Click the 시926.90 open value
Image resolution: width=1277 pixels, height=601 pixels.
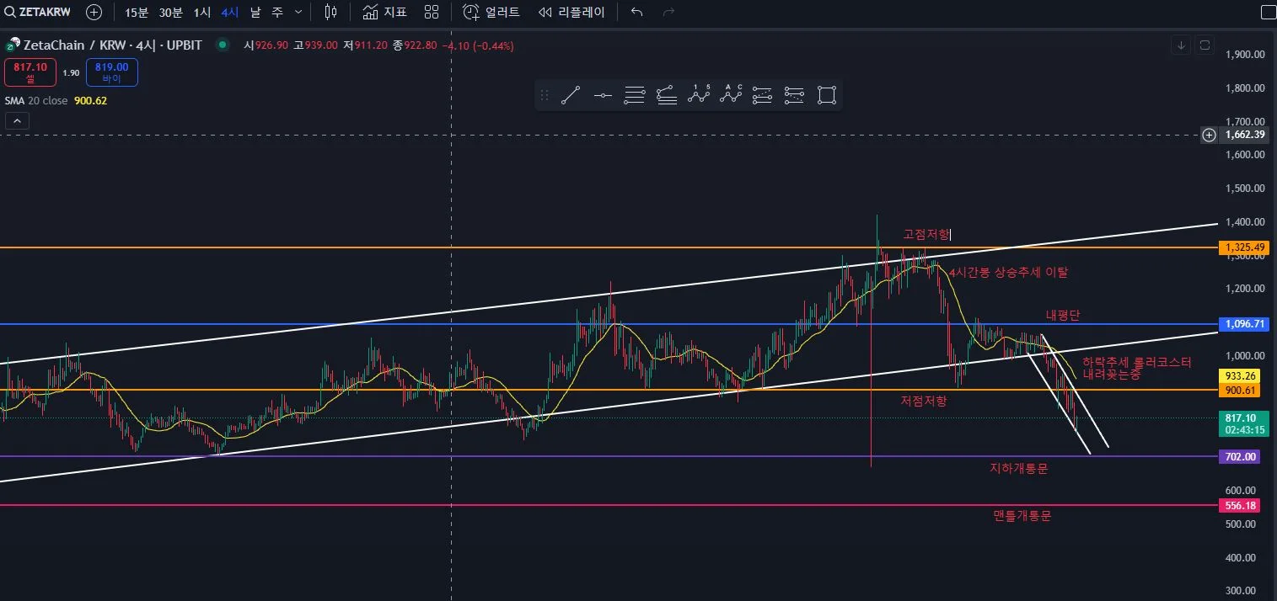coord(266,45)
